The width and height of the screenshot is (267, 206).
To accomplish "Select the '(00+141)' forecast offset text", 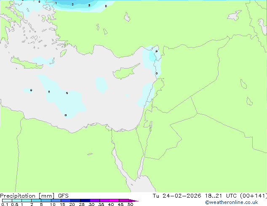I will coord(254,196).
